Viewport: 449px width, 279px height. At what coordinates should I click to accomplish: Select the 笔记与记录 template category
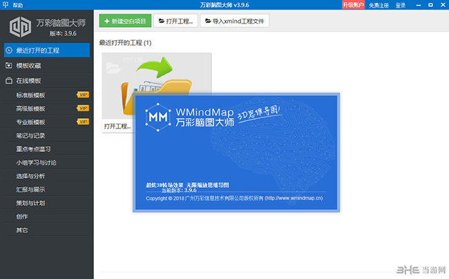pyautogui.click(x=30, y=135)
